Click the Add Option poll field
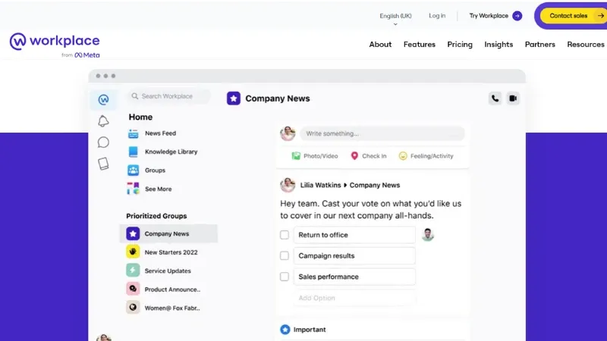607x341 pixels. [x=354, y=298]
